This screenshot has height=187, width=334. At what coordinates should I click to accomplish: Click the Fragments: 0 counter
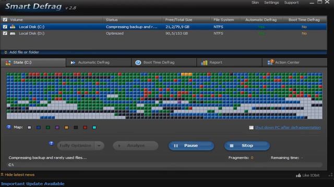point(241,158)
